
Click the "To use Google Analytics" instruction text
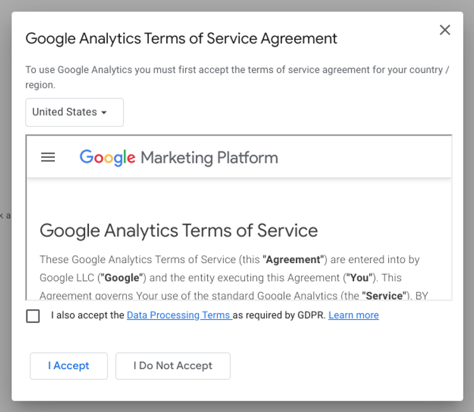[x=237, y=77]
